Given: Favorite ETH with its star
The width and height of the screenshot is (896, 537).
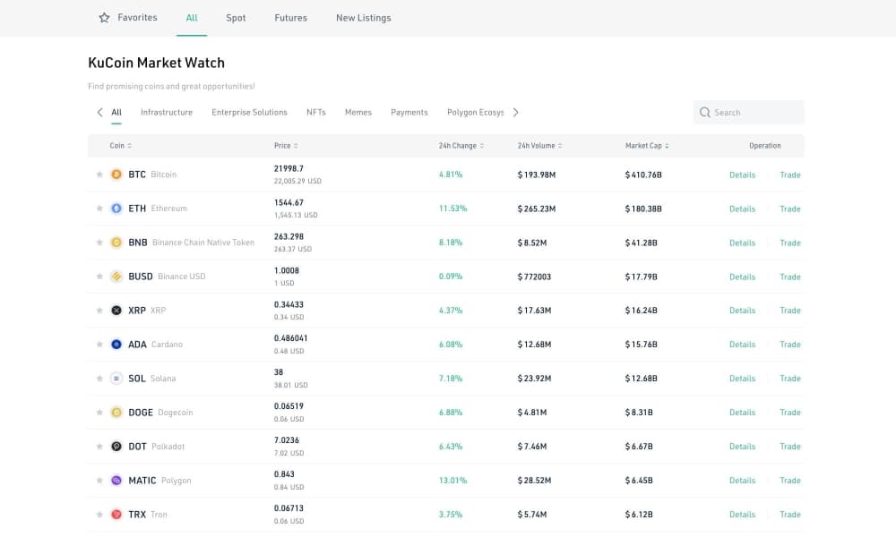Looking at the screenshot, I should [x=99, y=209].
